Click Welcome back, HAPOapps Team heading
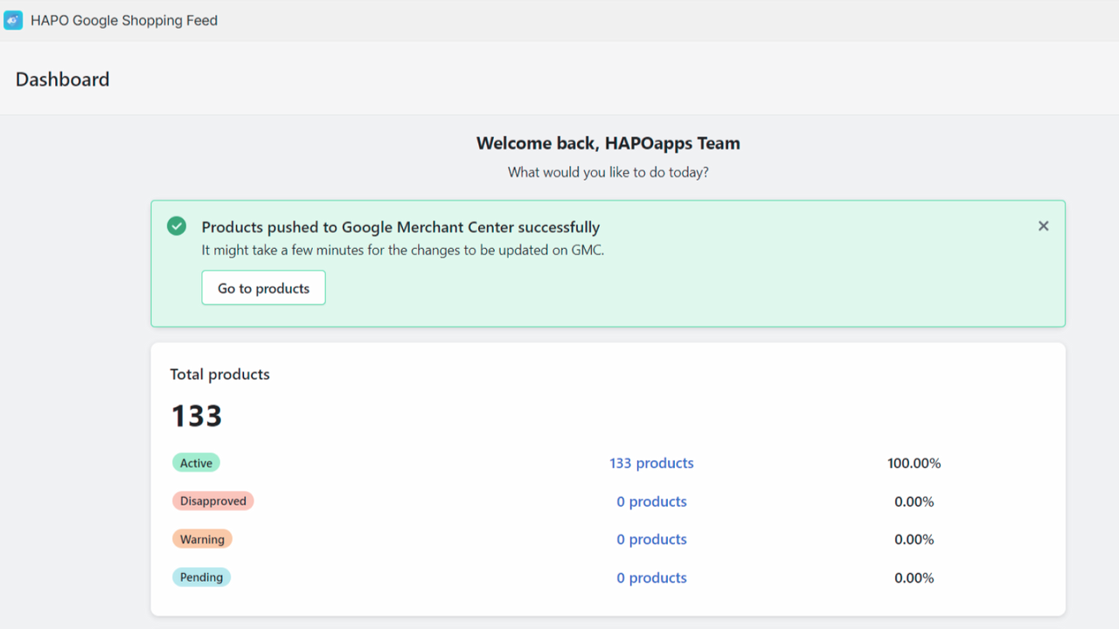This screenshot has height=629, width=1119. [x=608, y=143]
